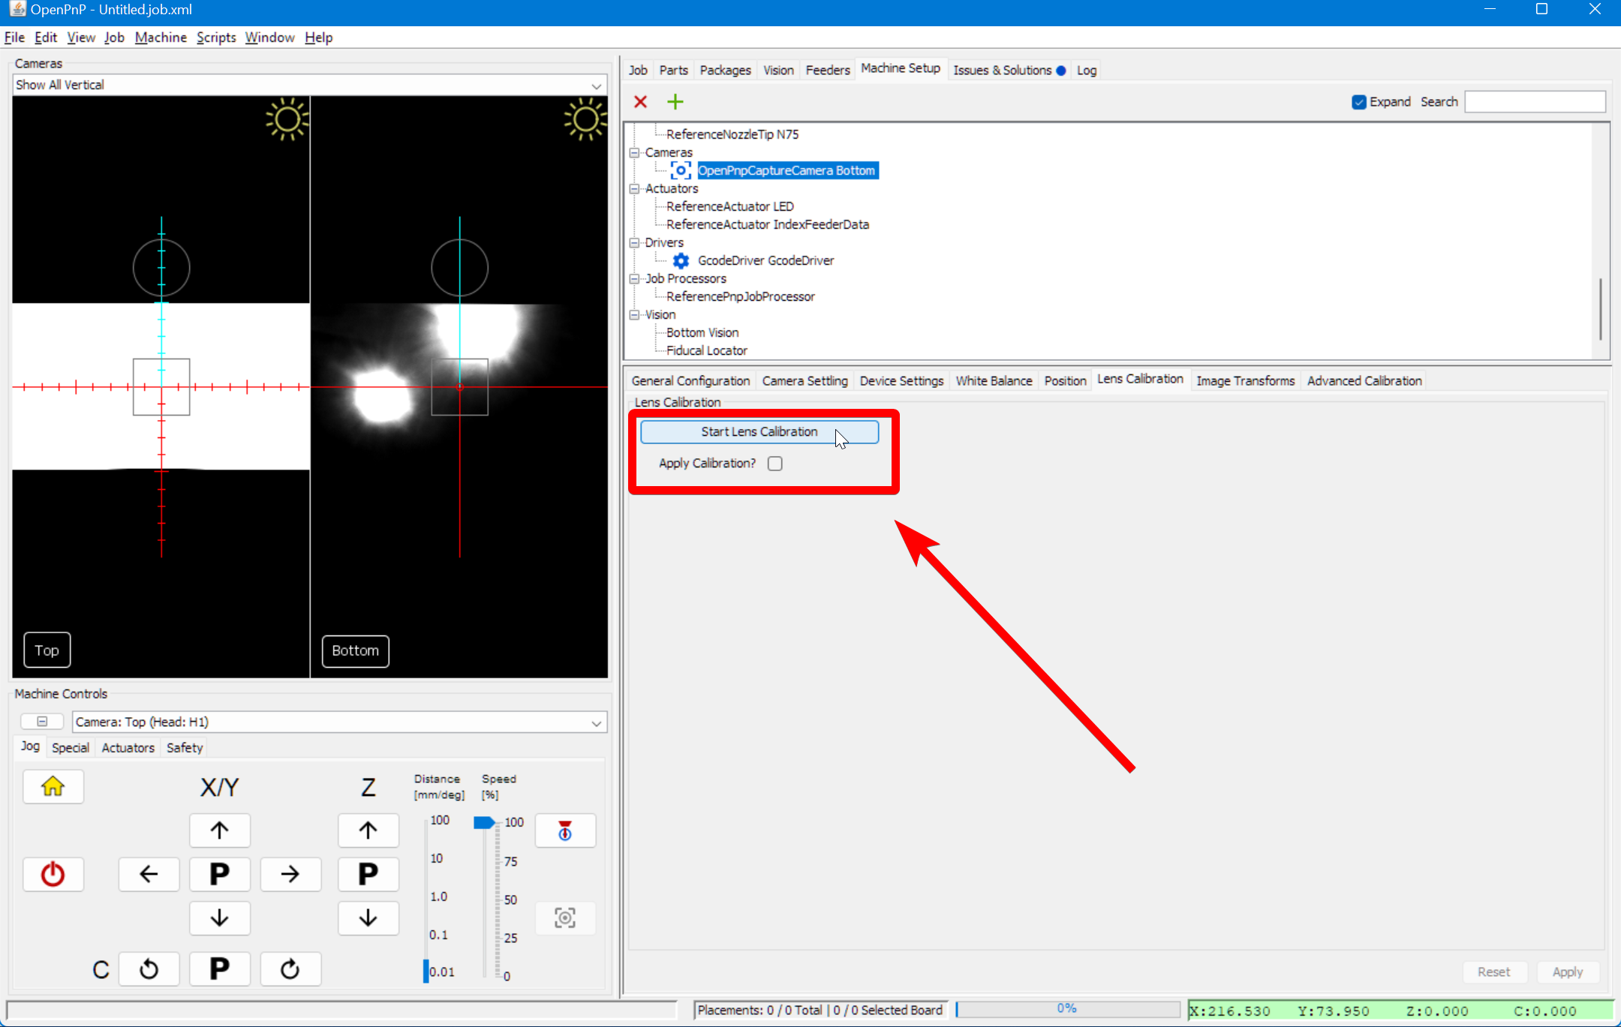Toggle the machine power button

click(x=53, y=874)
